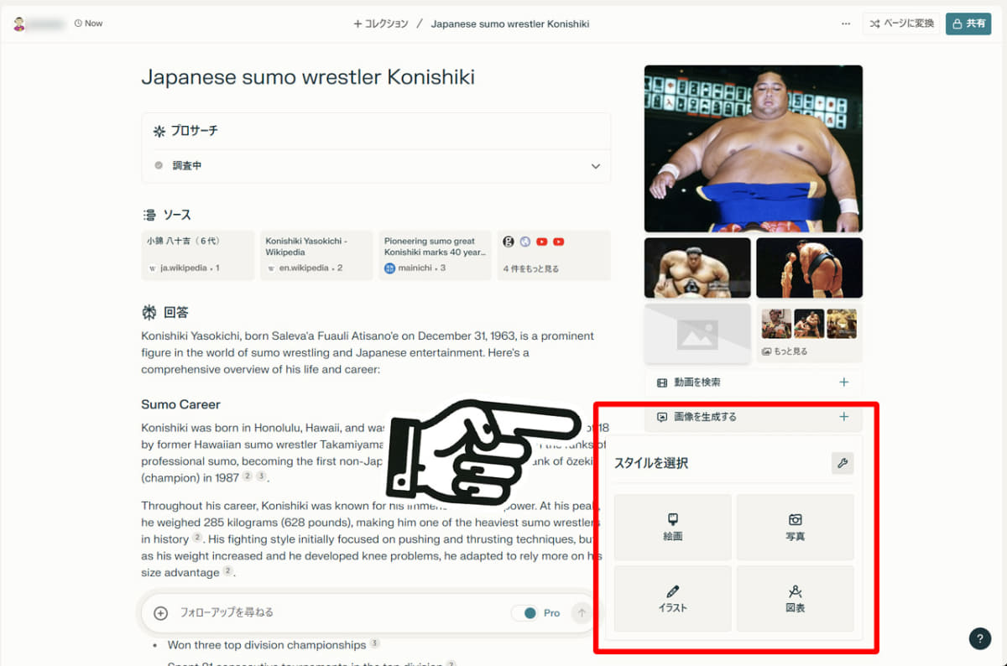This screenshot has width=1007, height=666.
Task: Open the コレクション breadcrumb
Action: coord(381,23)
